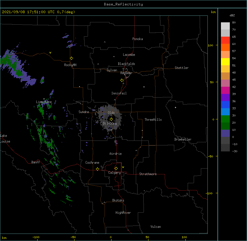
Task: Select the Okotoks label
Action: (x=118, y=200)
